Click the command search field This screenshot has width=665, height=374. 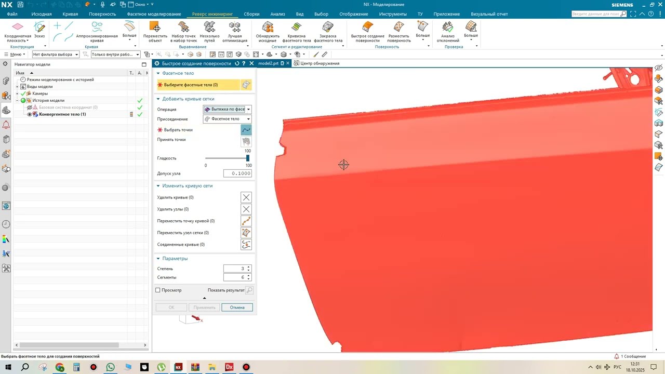click(x=595, y=14)
